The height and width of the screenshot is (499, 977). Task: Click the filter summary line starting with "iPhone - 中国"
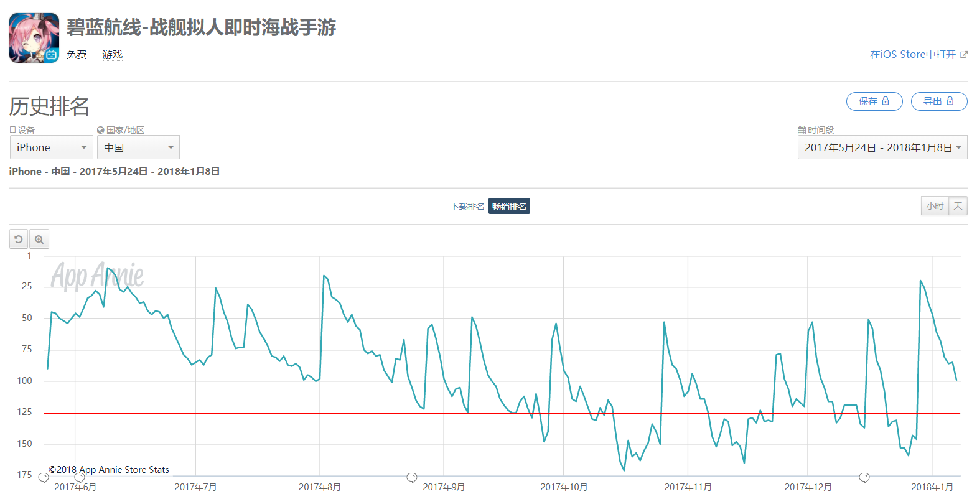tap(115, 172)
